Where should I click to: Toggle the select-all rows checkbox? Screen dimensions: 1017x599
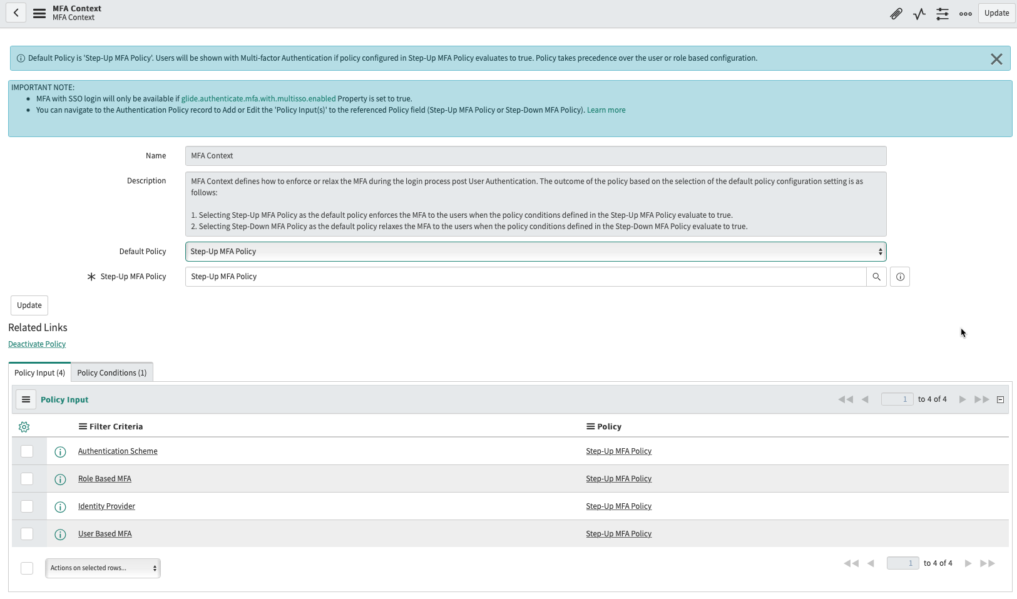[x=27, y=568]
